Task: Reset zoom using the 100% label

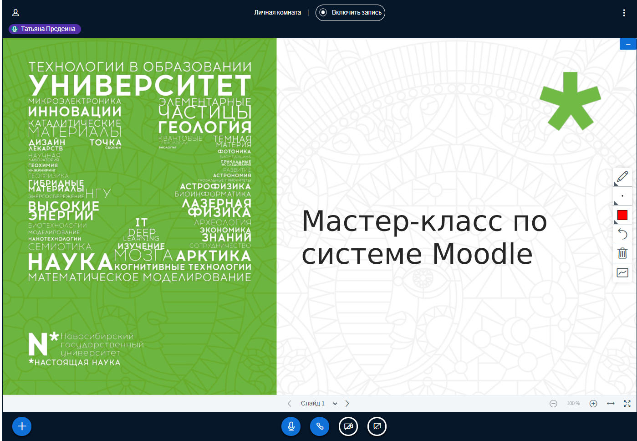Action: [x=573, y=404]
